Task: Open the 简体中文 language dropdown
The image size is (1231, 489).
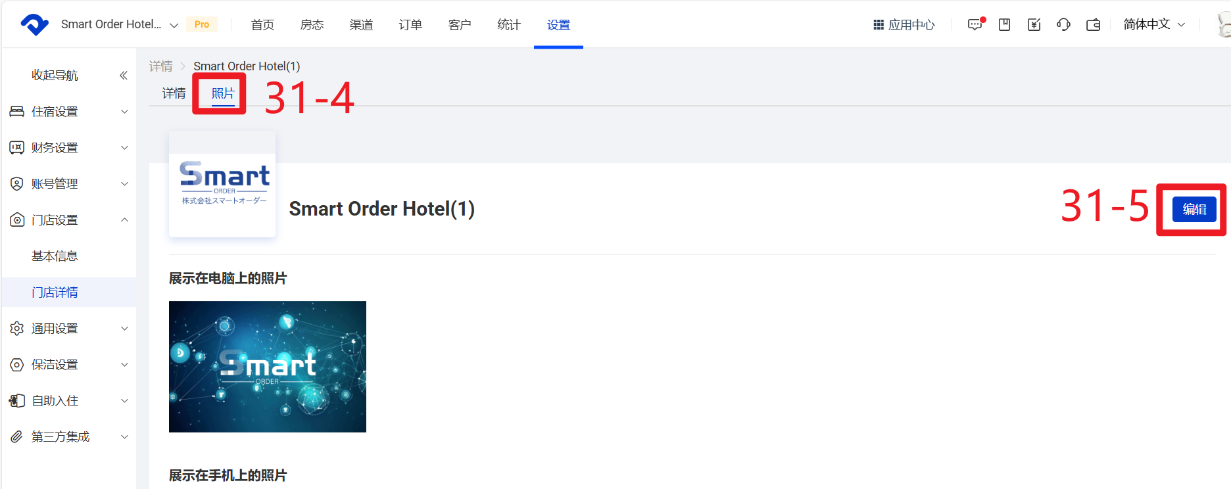Action: 1154,24
